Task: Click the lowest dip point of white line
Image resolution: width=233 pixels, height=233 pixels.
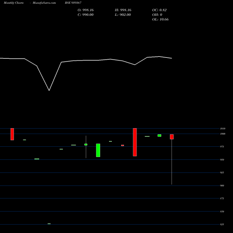Action: coord(49,90)
